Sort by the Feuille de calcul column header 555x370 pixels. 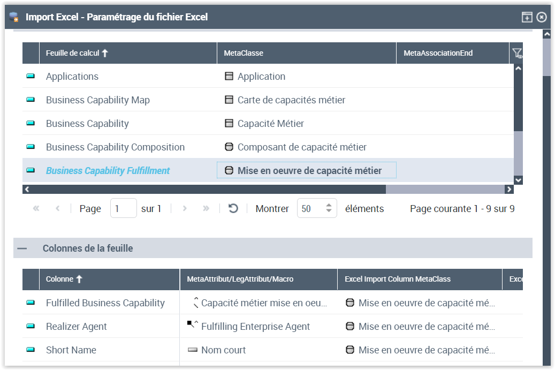pos(77,53)
